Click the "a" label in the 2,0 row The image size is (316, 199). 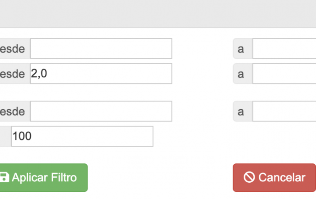point(242,74)
